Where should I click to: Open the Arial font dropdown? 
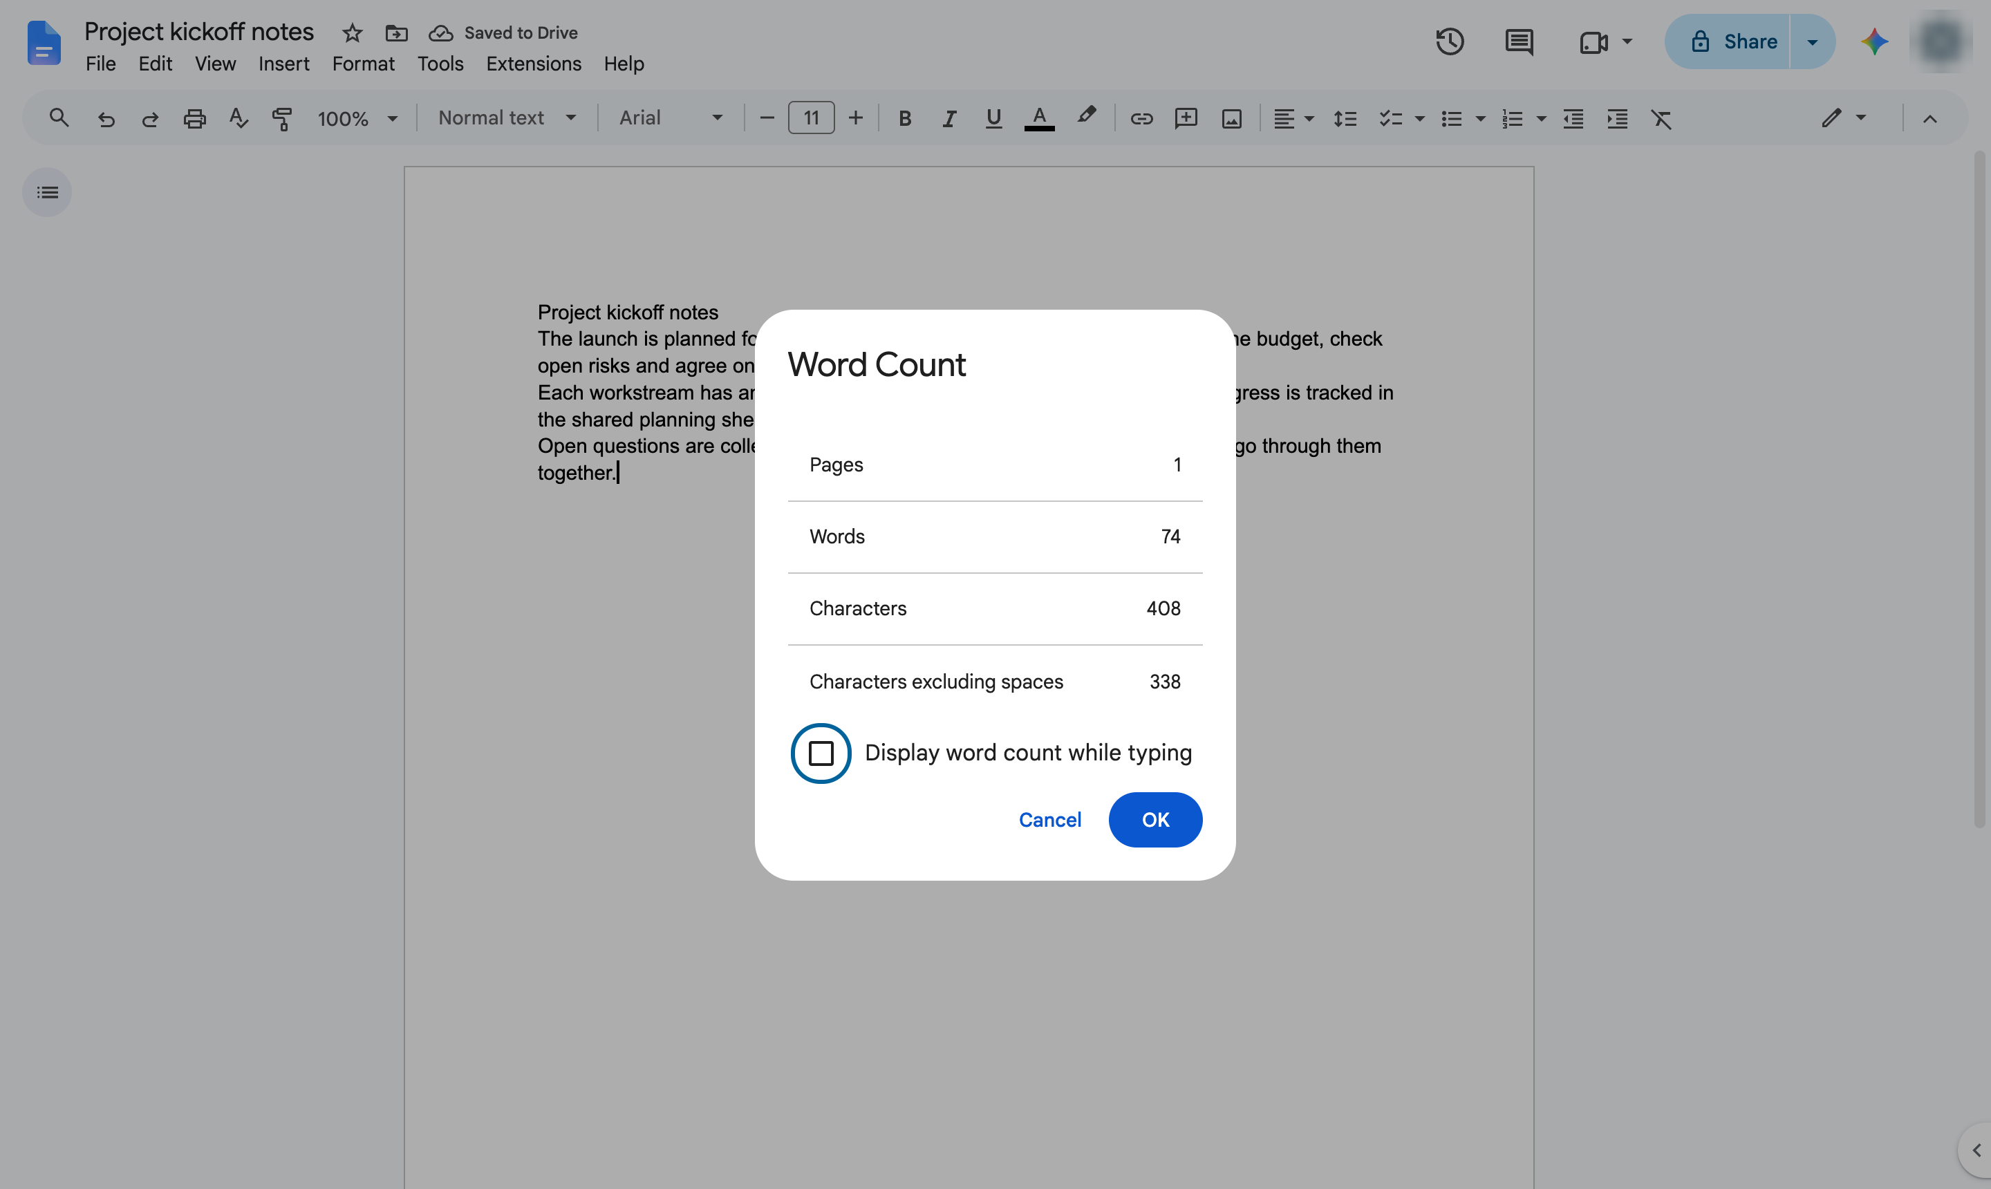pyautogui.click(x=670, y=118)
